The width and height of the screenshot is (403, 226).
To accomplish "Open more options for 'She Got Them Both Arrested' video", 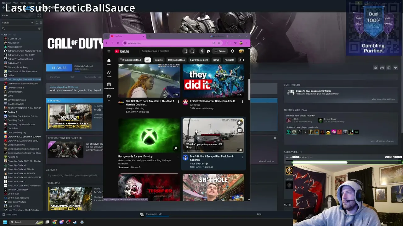I will (178, 101).
